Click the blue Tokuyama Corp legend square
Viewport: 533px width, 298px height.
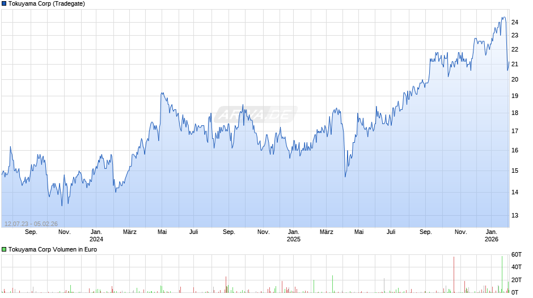[x=4, y=4]
